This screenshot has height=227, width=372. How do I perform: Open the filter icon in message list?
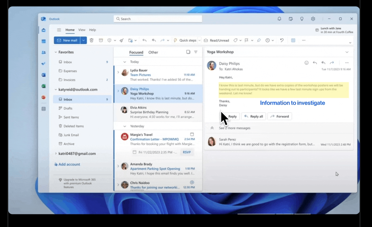tap(196, 52)
